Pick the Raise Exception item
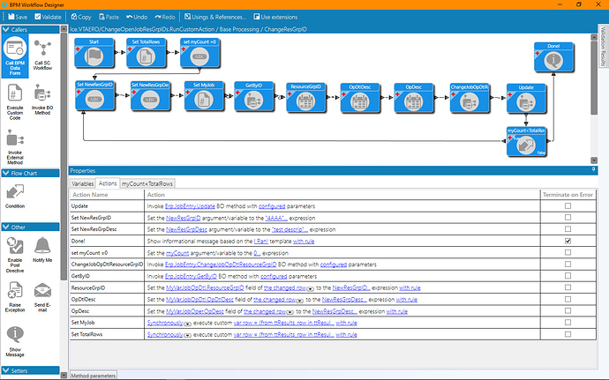 pos(15,297)
